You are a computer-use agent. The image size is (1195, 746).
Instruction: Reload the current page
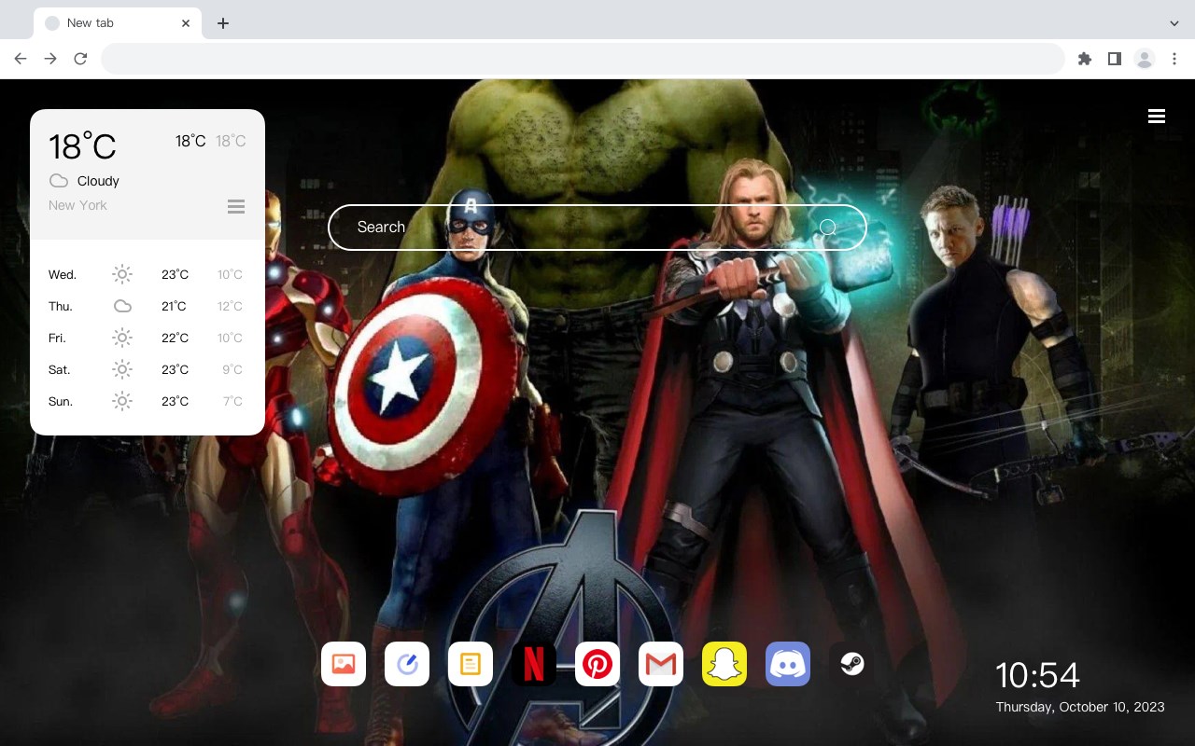80,59
